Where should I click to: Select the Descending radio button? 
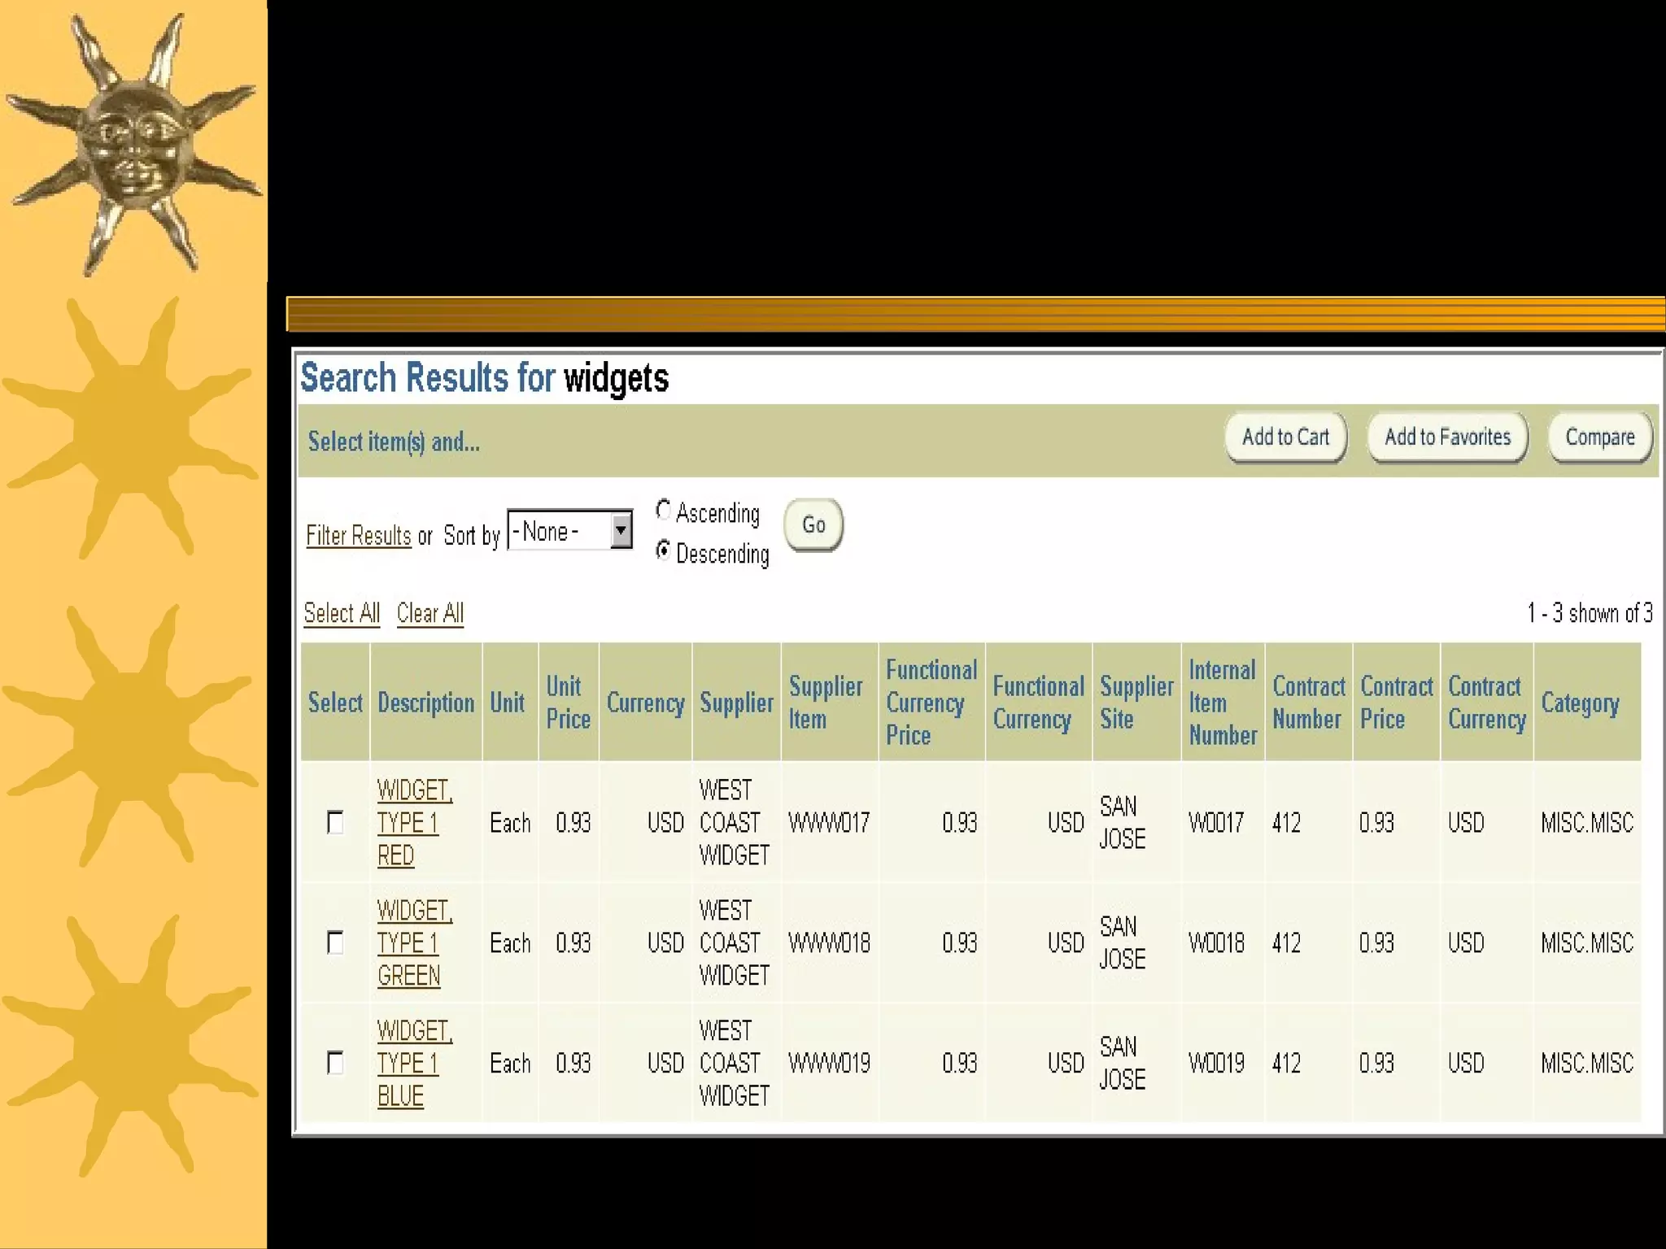(x=663, y=551)
